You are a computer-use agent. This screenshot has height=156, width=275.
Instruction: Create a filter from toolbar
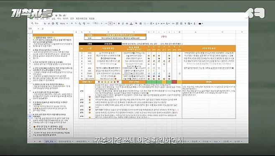(186, 23)
